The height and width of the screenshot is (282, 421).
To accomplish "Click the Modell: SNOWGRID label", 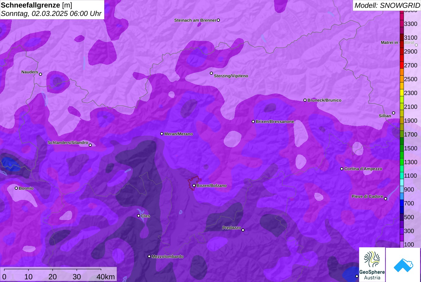I will click(387, 5).
